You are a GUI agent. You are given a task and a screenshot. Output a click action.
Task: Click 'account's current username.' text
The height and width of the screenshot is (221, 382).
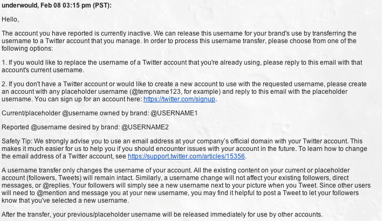(43, 70)
